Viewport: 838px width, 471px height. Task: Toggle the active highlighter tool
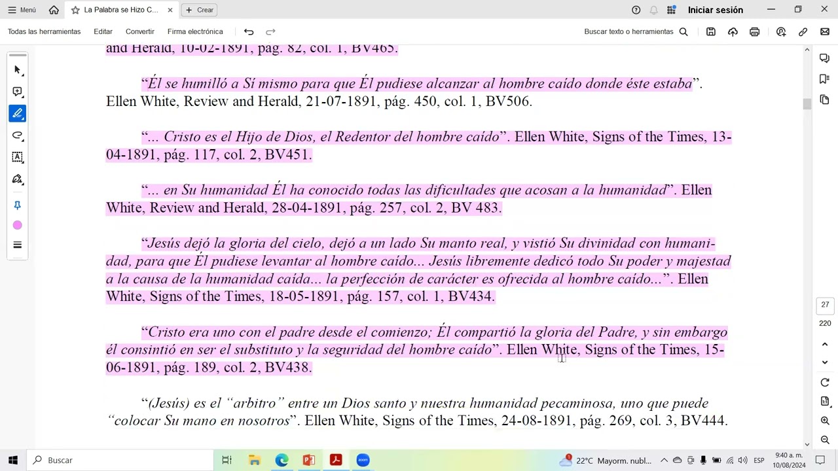tap(18, 113)
